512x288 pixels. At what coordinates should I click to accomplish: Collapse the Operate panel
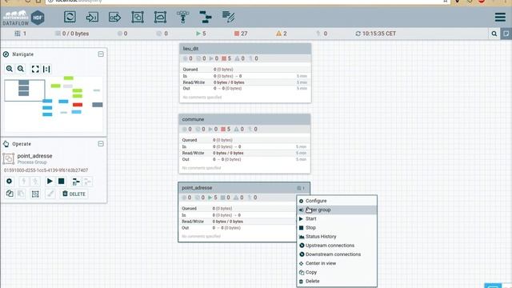click(101, 144)
